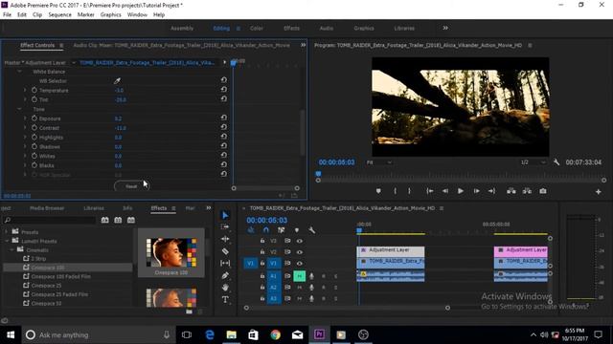Select the Razor tool
Image resolution: width=613 pixels, height=344 pixels.
[225, 251]
